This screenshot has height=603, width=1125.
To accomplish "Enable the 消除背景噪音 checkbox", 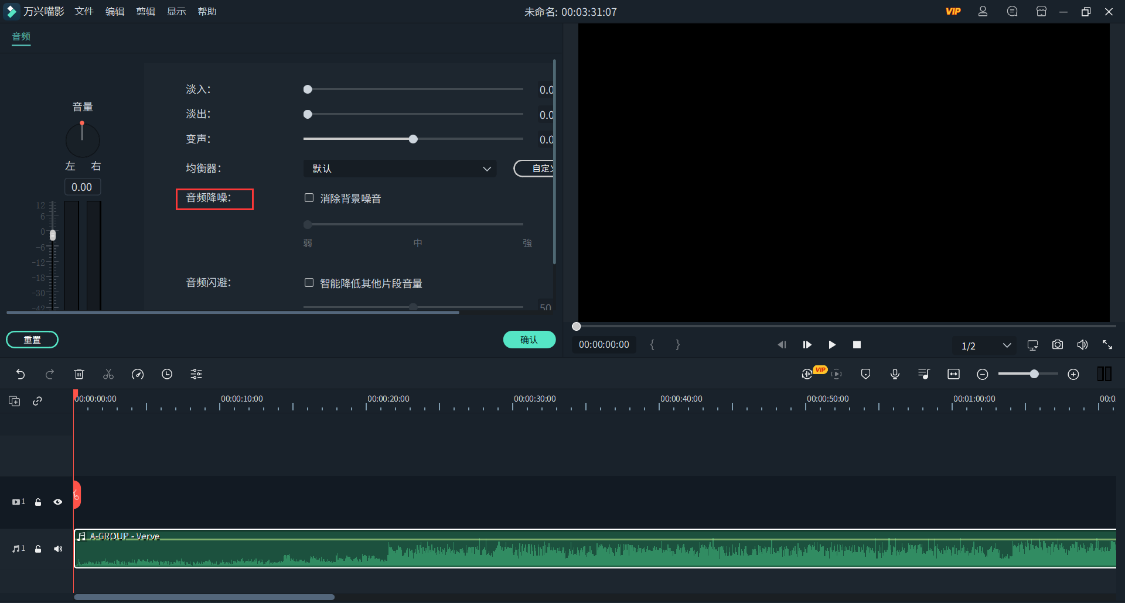I will pos(309,198).
